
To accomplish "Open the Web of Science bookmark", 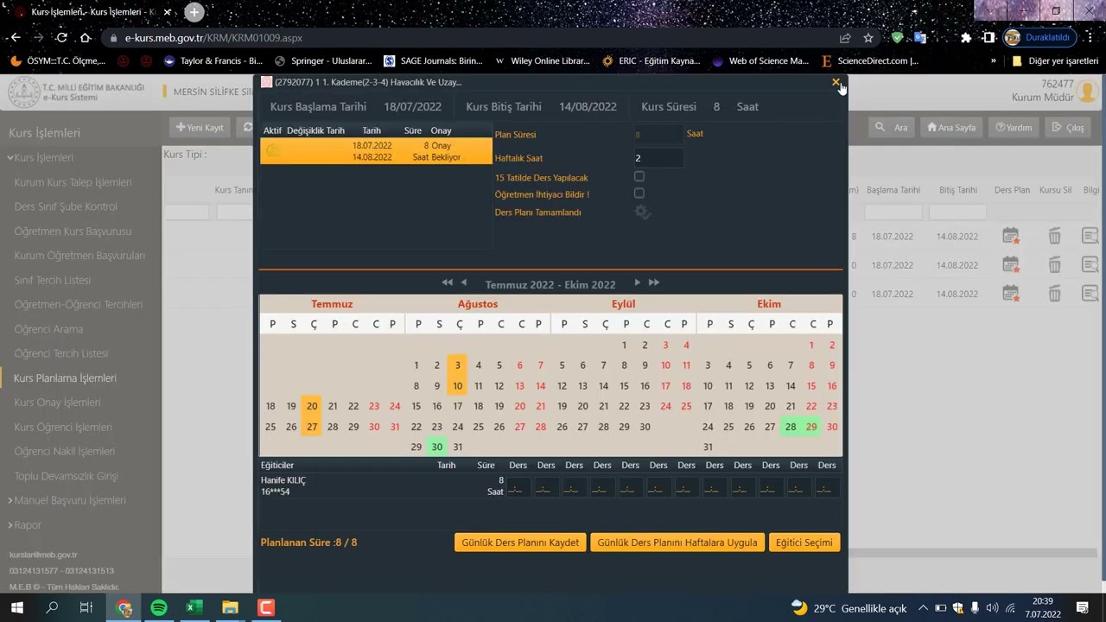I will pos(761,60).
